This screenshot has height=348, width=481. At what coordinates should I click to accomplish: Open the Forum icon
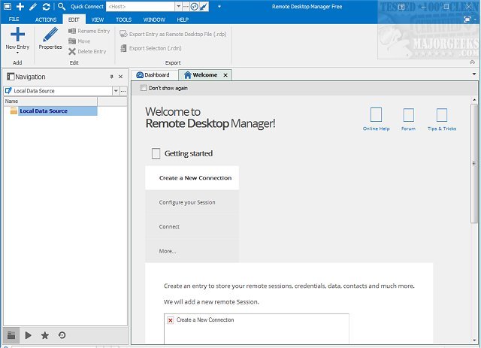point(408,115)
